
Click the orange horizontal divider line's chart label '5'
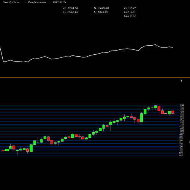pyautogui.click(x=182, y=81)
